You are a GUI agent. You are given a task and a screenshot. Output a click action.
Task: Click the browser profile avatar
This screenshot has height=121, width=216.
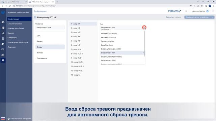pos(210,6)
